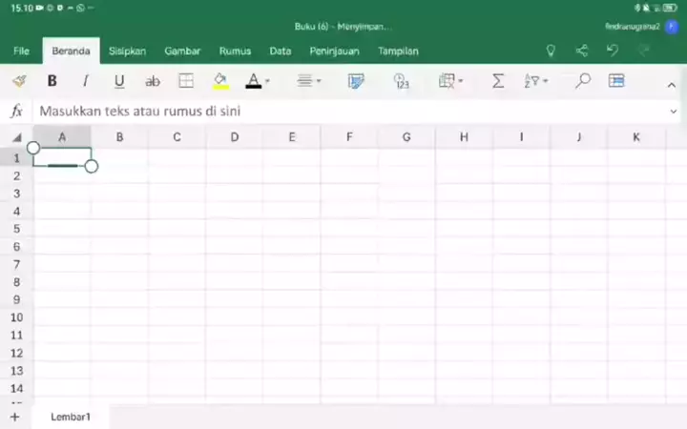Toggle bold formatting
Viewport: 687px width, 429px height.
coord(52,82)
